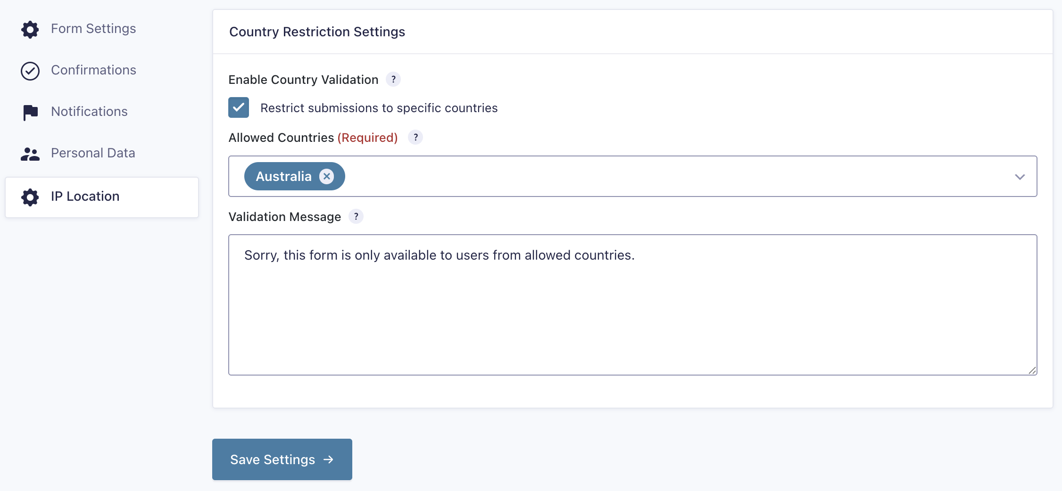Click the textarea resize handle corner
The image size is (1062, 491).
[1032, 370]
